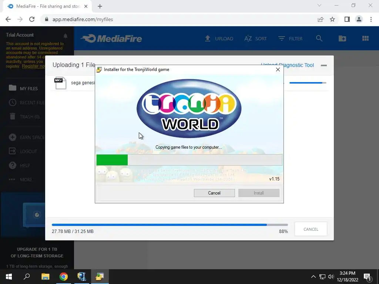Screen dimensions: 379x284
Task: Click the disabled Install button
Action: [259, 193]
